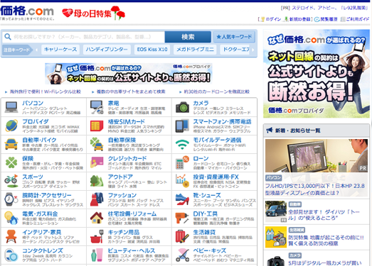372x266 pixels.
Task: Open the カードローン comparison link
Action: point(217,92)
